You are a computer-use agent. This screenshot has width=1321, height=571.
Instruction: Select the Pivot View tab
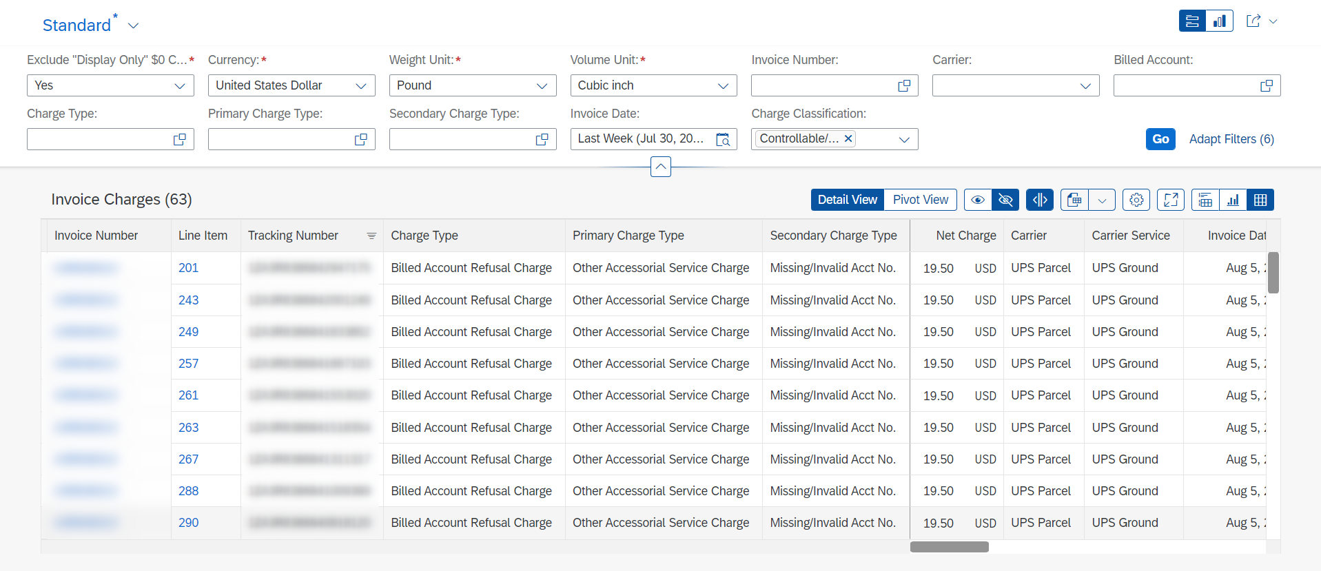coord(921,200)
